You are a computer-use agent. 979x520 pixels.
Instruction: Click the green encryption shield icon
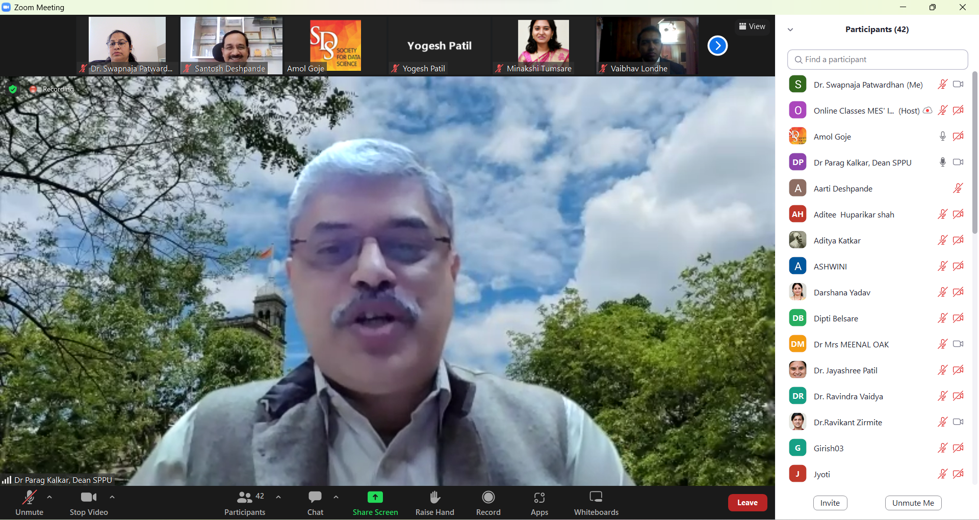(13, 90)
